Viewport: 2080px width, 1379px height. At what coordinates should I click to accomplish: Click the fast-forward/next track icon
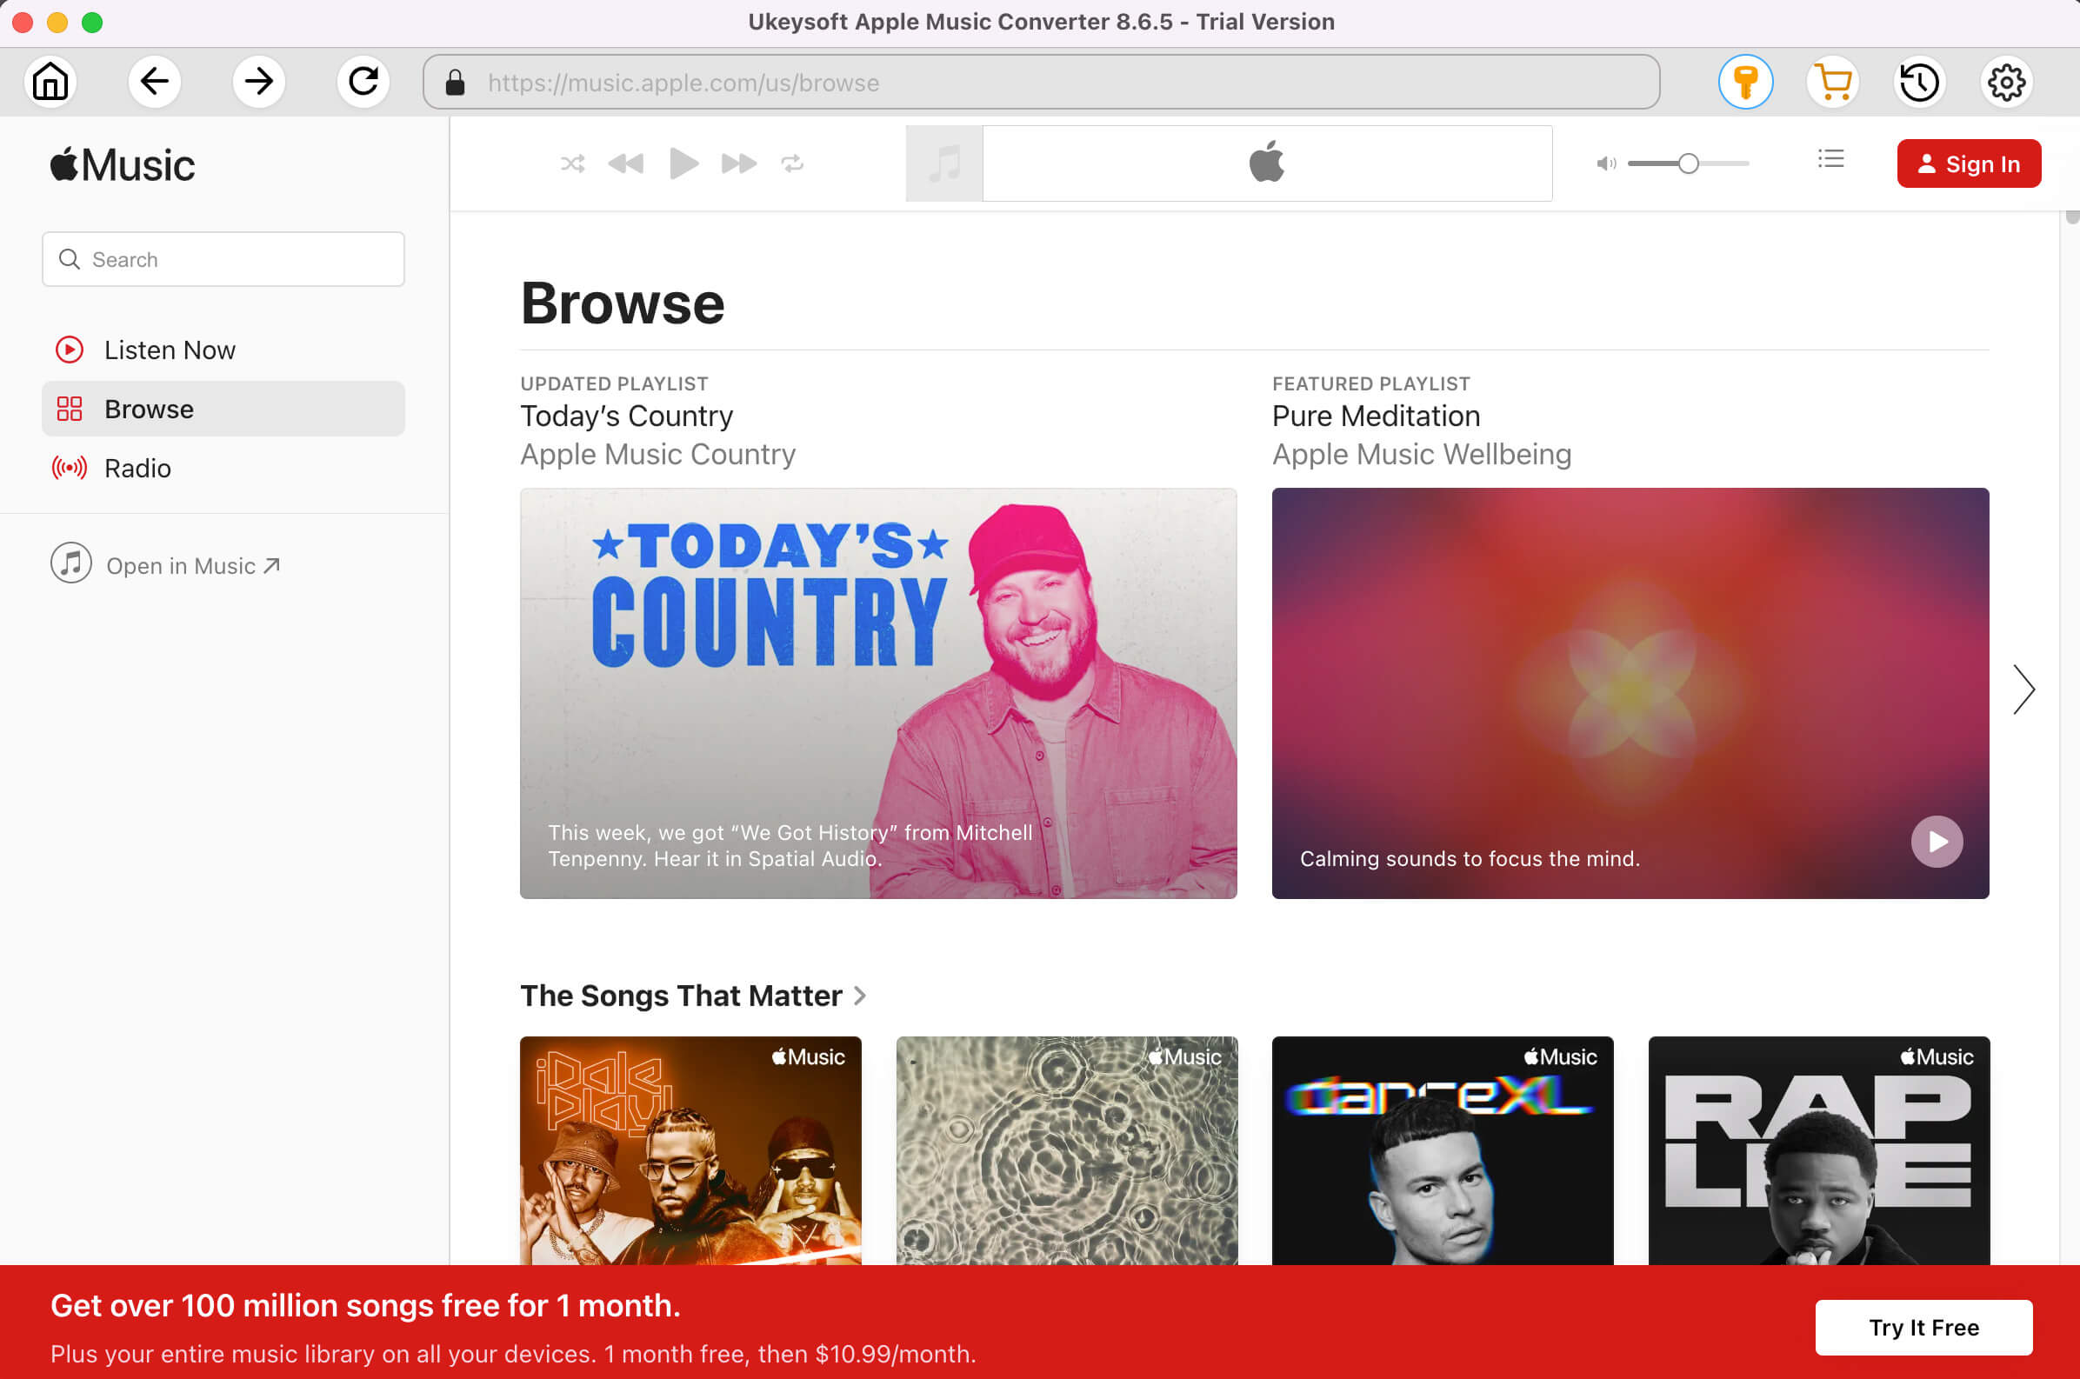pyautogui.click(x=737, y=163)
